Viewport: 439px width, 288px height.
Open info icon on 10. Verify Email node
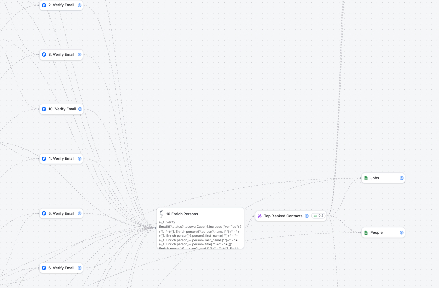tap(80, 109)
